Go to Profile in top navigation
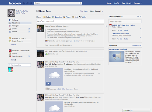 [117, 3]
